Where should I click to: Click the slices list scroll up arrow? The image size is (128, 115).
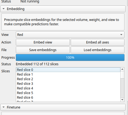[x=122, y=69]
